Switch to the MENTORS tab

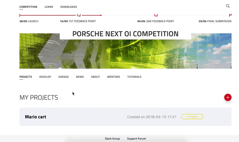(x=113, y=77)
